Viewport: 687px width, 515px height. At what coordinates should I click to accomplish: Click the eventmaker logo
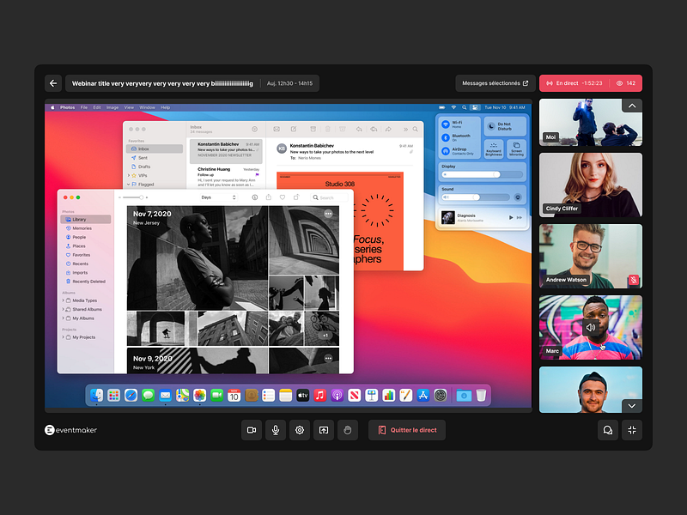pos(70,430)
